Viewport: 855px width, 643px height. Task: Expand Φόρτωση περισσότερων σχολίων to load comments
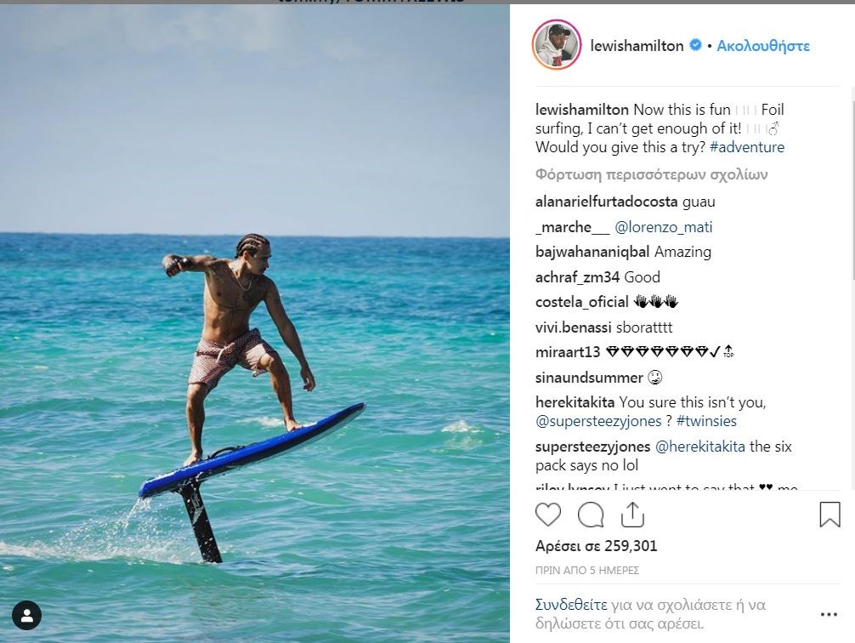[x=652, y=174]
